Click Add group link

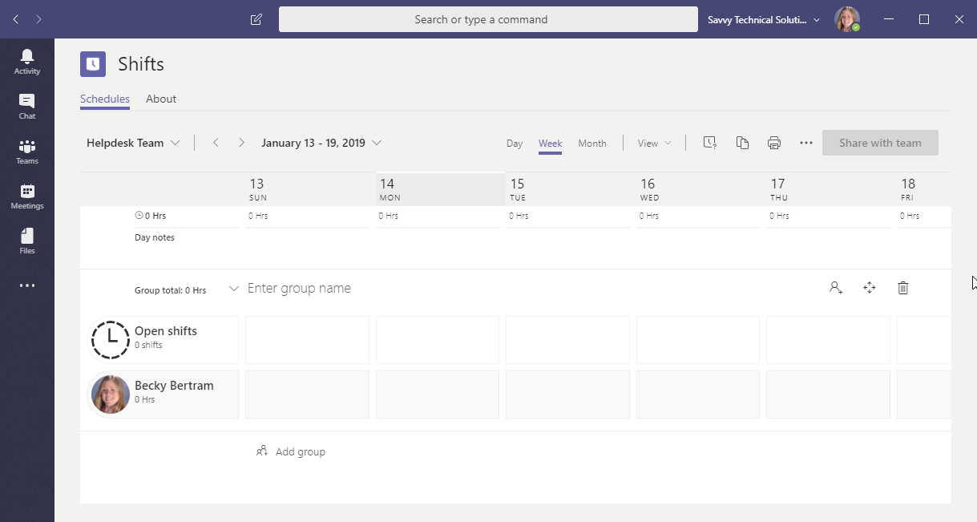[291, 451]
